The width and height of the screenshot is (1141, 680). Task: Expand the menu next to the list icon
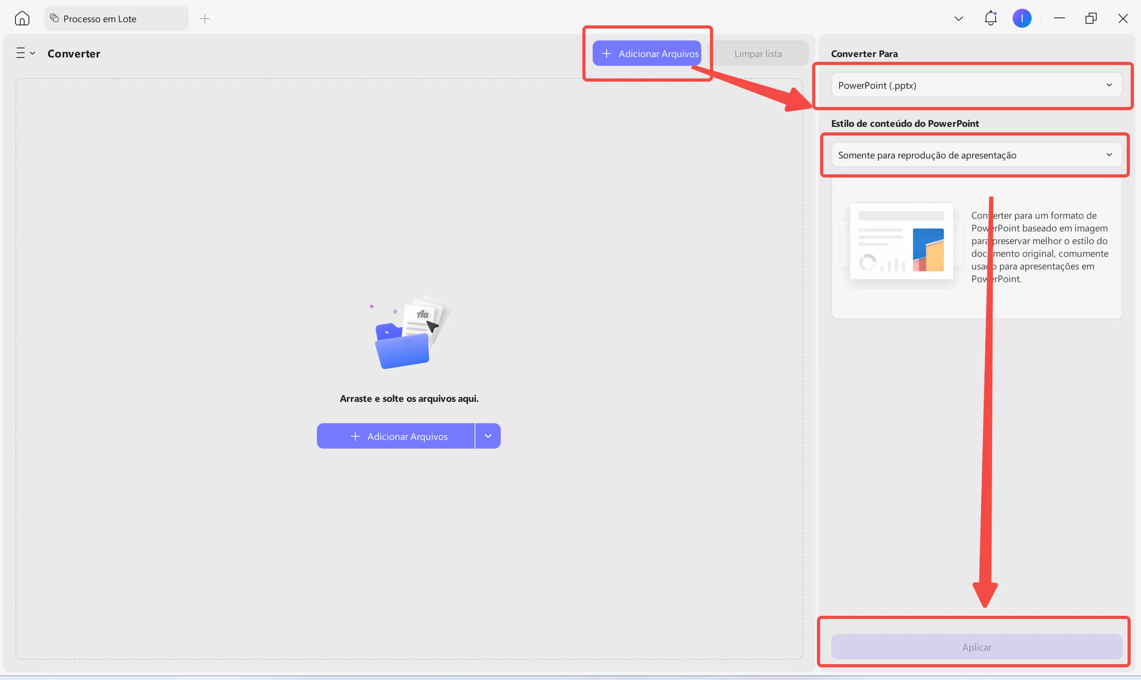click(32, 53)
